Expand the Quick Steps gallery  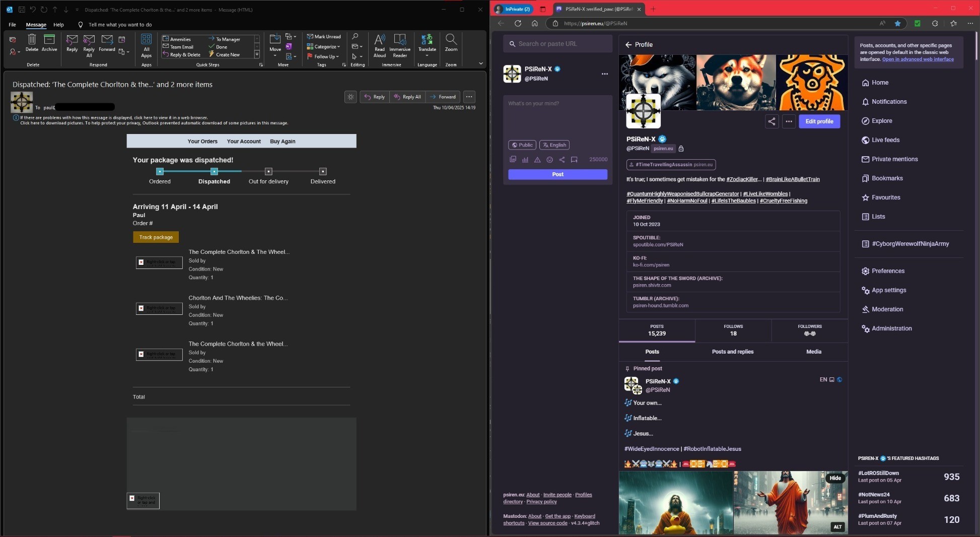click(x=257, y=54)
